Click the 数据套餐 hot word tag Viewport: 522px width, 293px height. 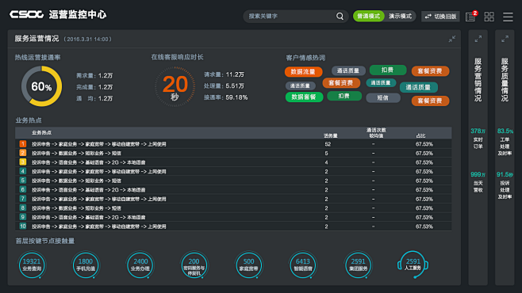click(304, 97)
